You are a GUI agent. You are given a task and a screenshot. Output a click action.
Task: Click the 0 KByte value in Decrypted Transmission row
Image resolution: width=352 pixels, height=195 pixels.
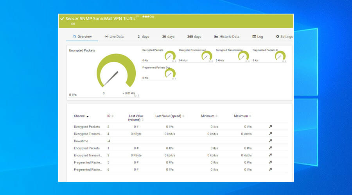tap(136, 134)
